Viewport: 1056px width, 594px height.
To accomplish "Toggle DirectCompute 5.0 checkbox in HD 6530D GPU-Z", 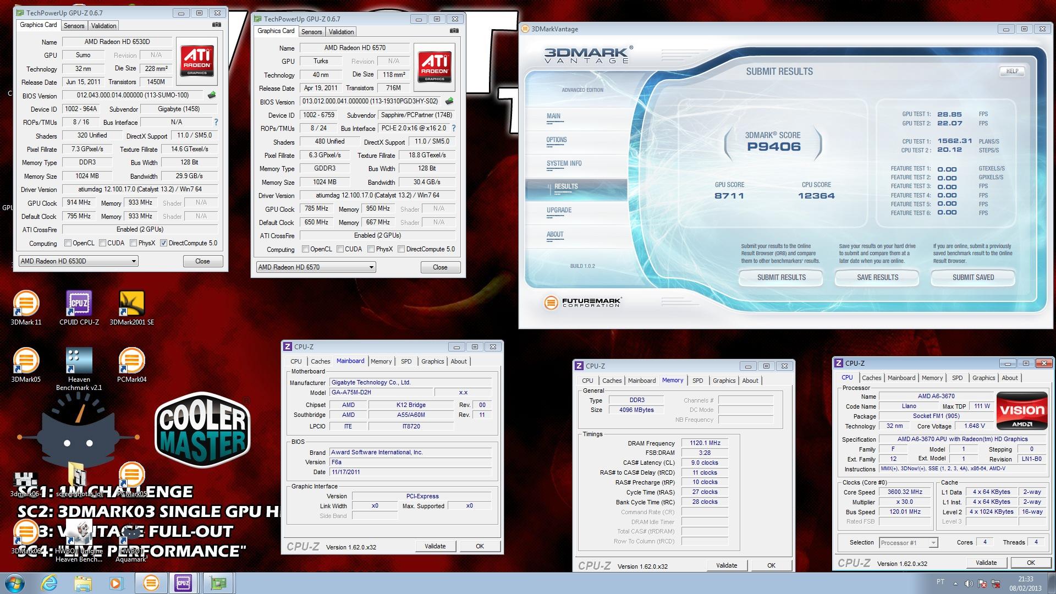I will [163, 243].
